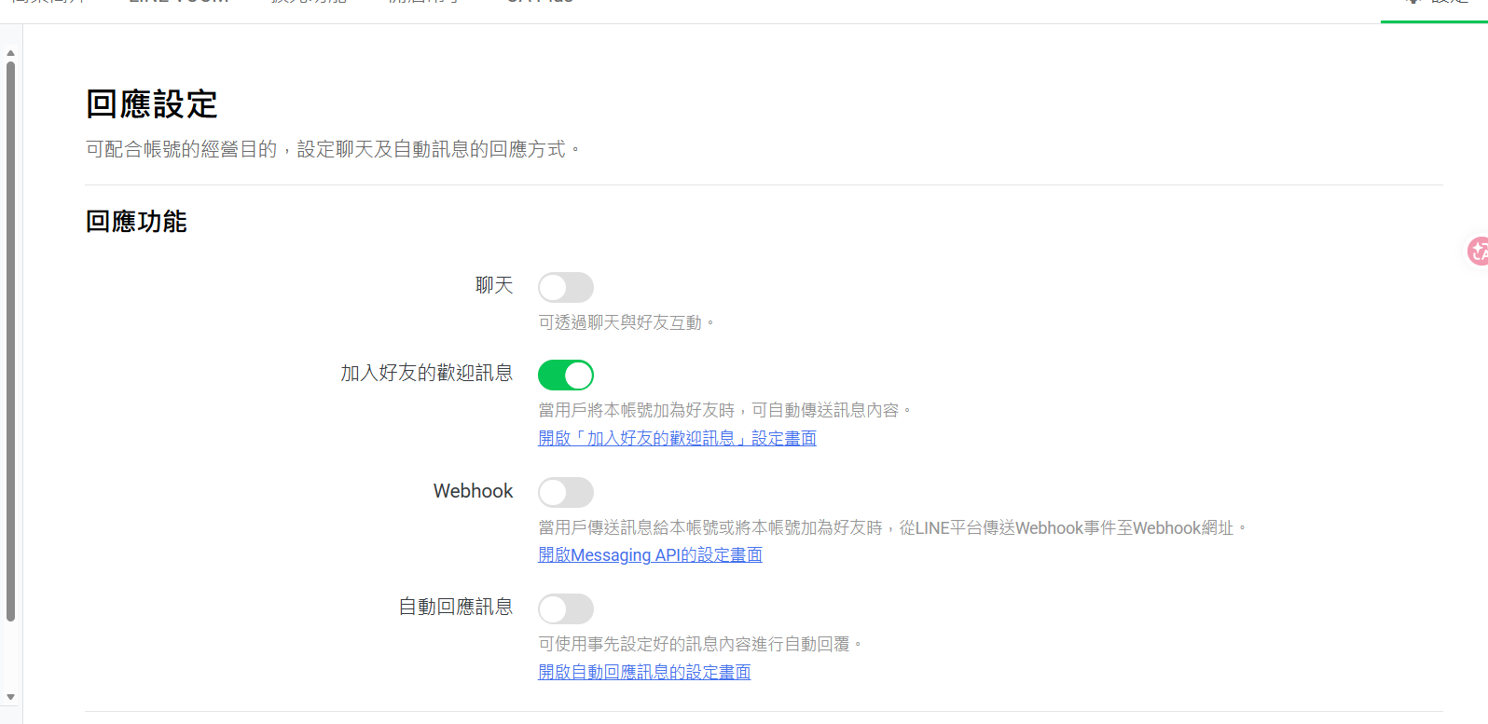Screen dimensions: 1488x724
Task: Click the scrollbar down arrow
Action: pyautogui.click(x=10, y=697)
